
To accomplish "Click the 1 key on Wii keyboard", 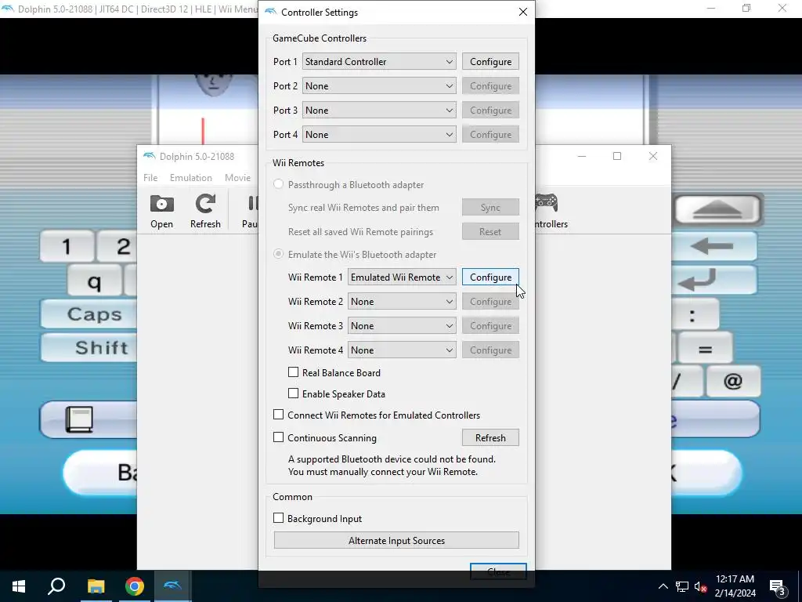I will tap(67, 247).
